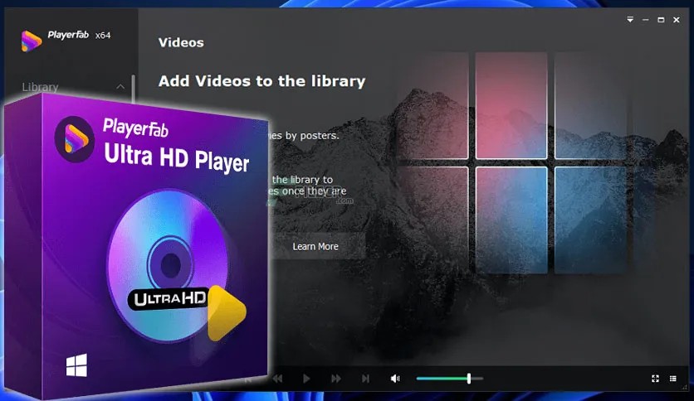The image size is (694, 401).
Task: Click the Learn More button
Action: point(315,246)
